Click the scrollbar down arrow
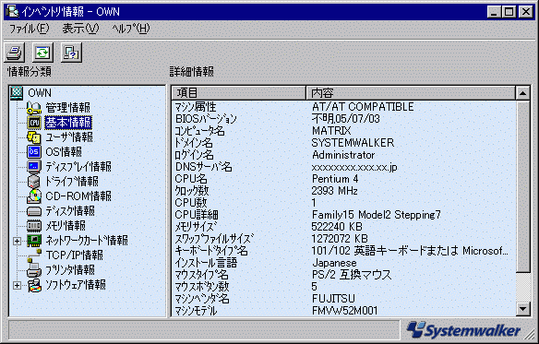Viewport: 539px width, 344px height. tap(522, 309)
